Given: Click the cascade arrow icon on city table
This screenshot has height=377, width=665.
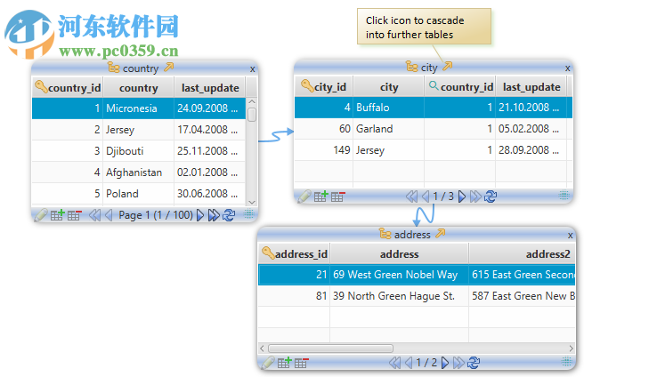Looking at the screenshot, I should click(x=448, y=66).
